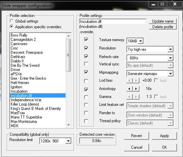Enable the Vertical sync override checkbox

86,64
